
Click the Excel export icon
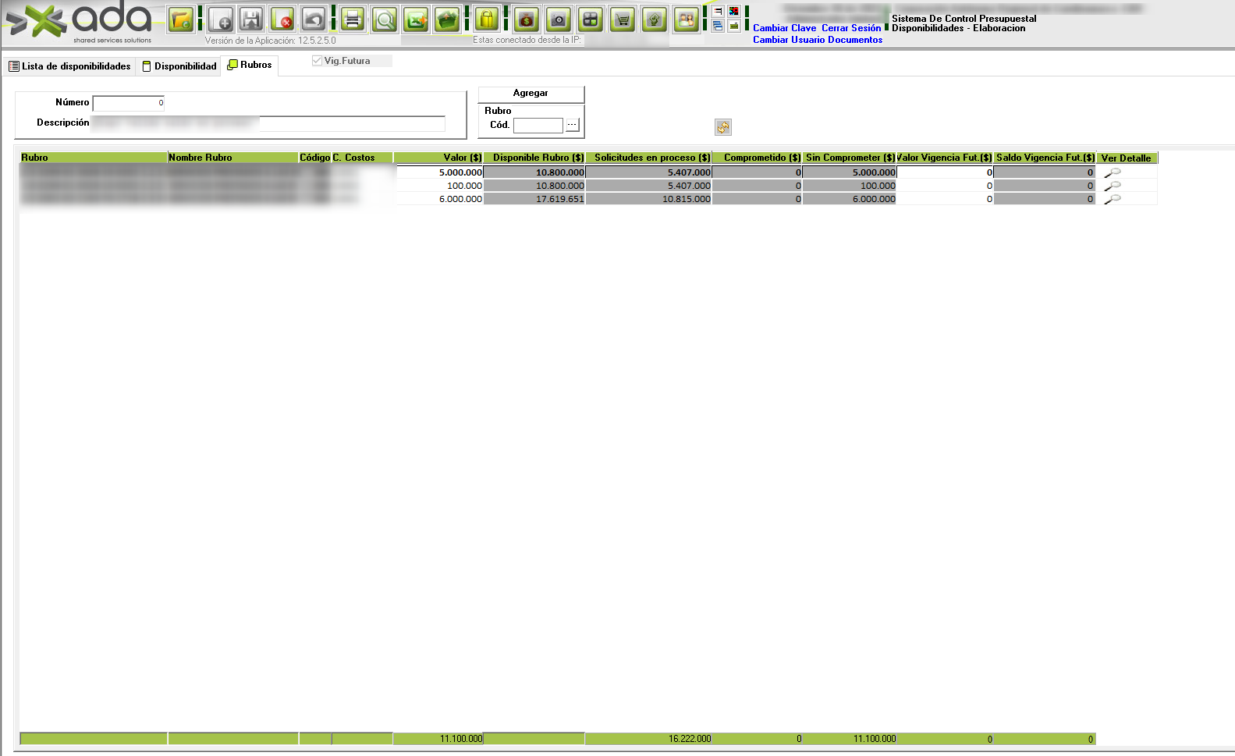click(416, 20)
